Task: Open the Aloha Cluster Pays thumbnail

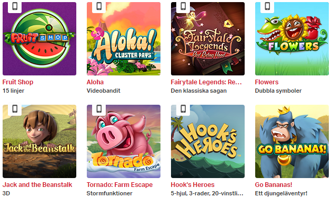Action: 124,39
